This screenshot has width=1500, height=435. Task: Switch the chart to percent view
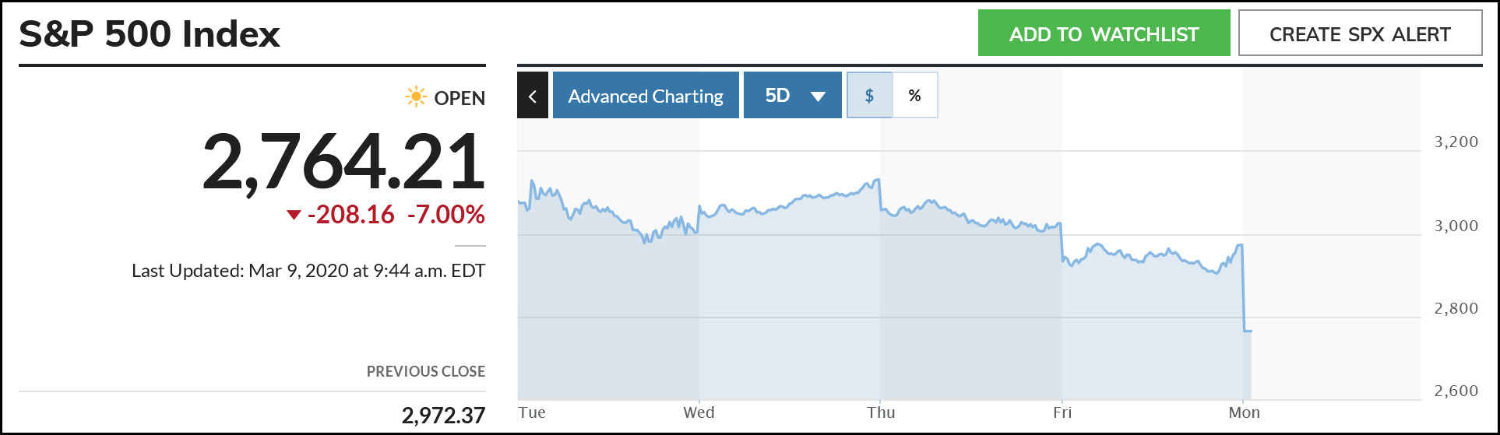[915, 96]
